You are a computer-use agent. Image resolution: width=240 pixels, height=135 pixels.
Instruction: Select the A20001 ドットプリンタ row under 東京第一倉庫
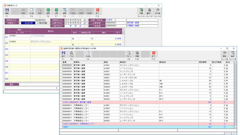click(148, 71)
